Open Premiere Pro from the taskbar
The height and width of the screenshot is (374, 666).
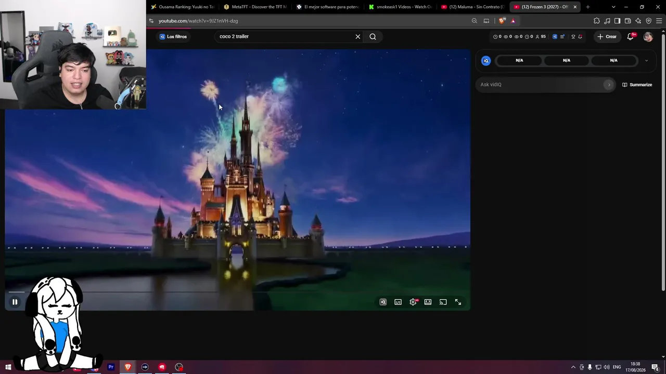[110, 367]
